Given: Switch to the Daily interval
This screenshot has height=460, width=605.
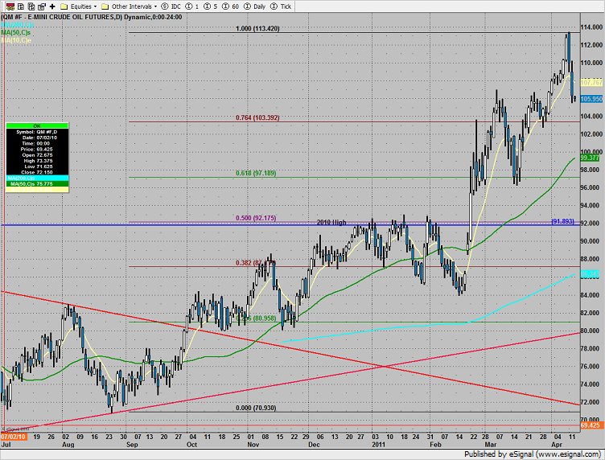Looking at the screenshot, I should [255, 6].
